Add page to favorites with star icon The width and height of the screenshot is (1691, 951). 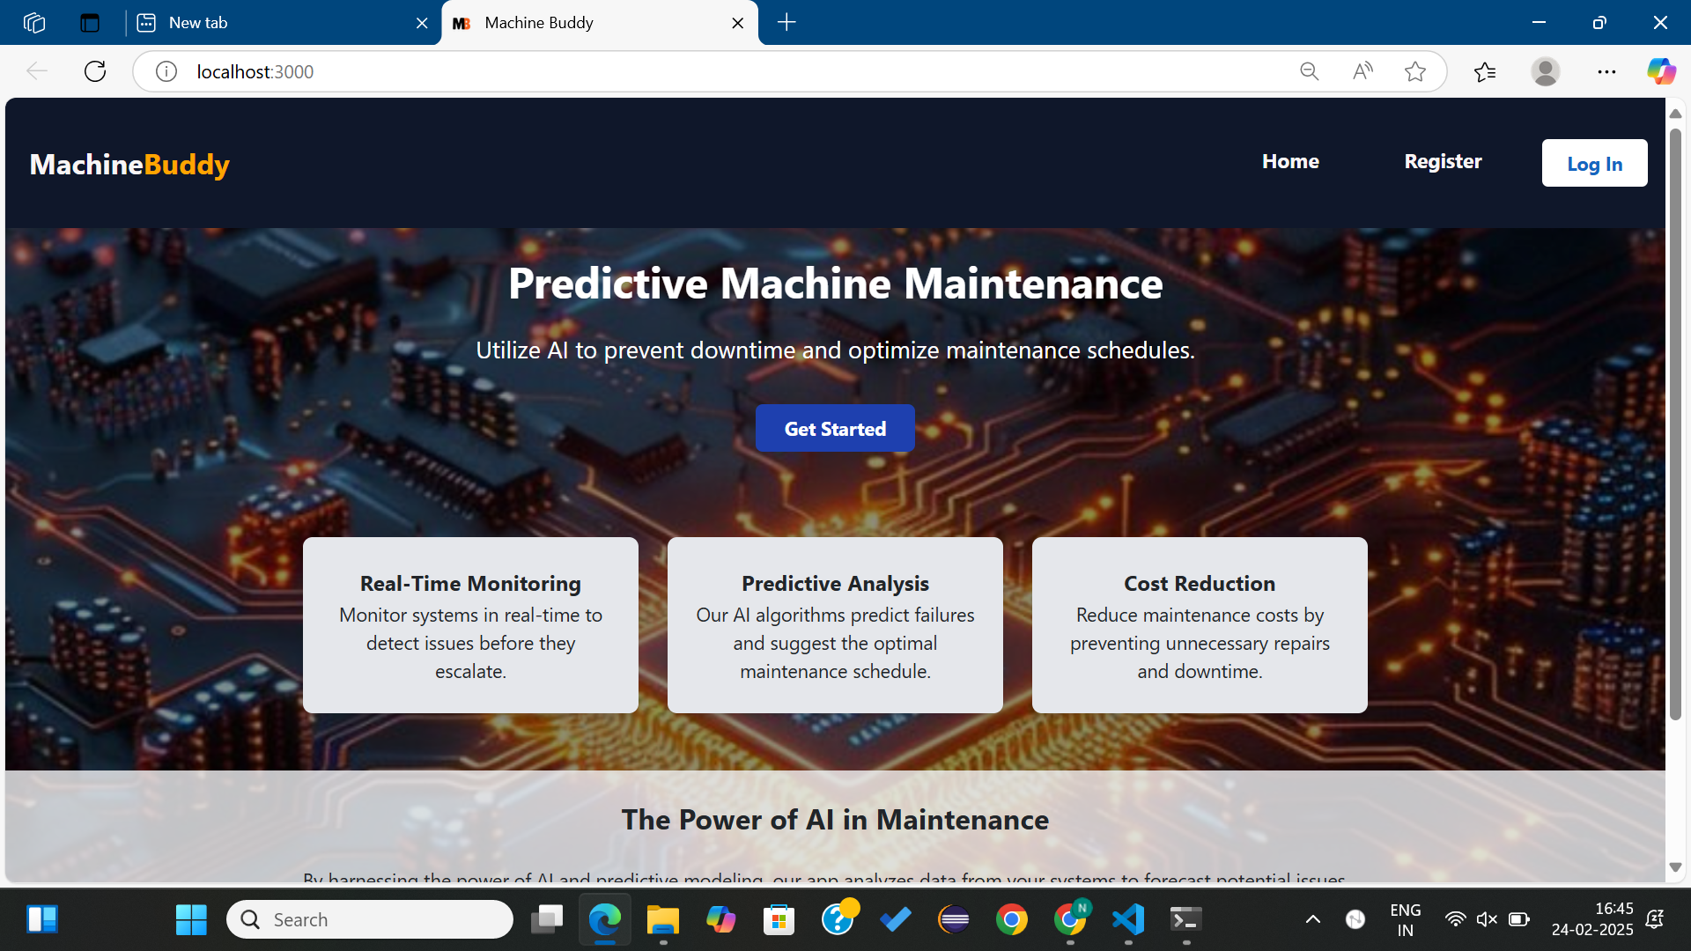coord(1415,71)
